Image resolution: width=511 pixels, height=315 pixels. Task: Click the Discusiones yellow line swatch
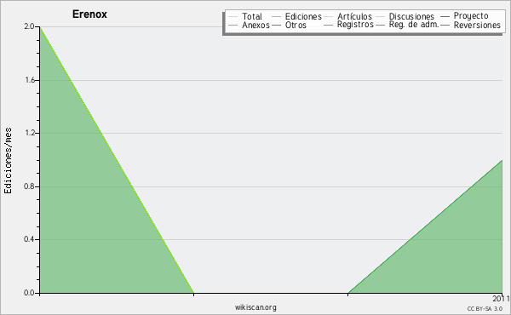tap(381, 17)
